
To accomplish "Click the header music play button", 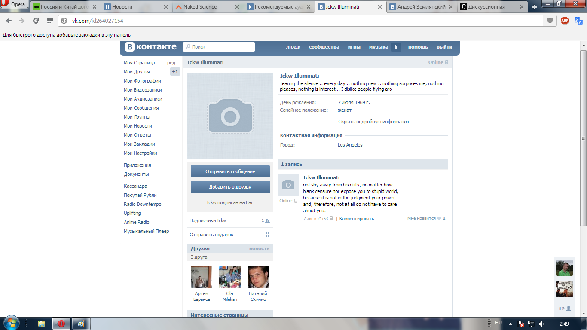I will (x=396, y=47).
